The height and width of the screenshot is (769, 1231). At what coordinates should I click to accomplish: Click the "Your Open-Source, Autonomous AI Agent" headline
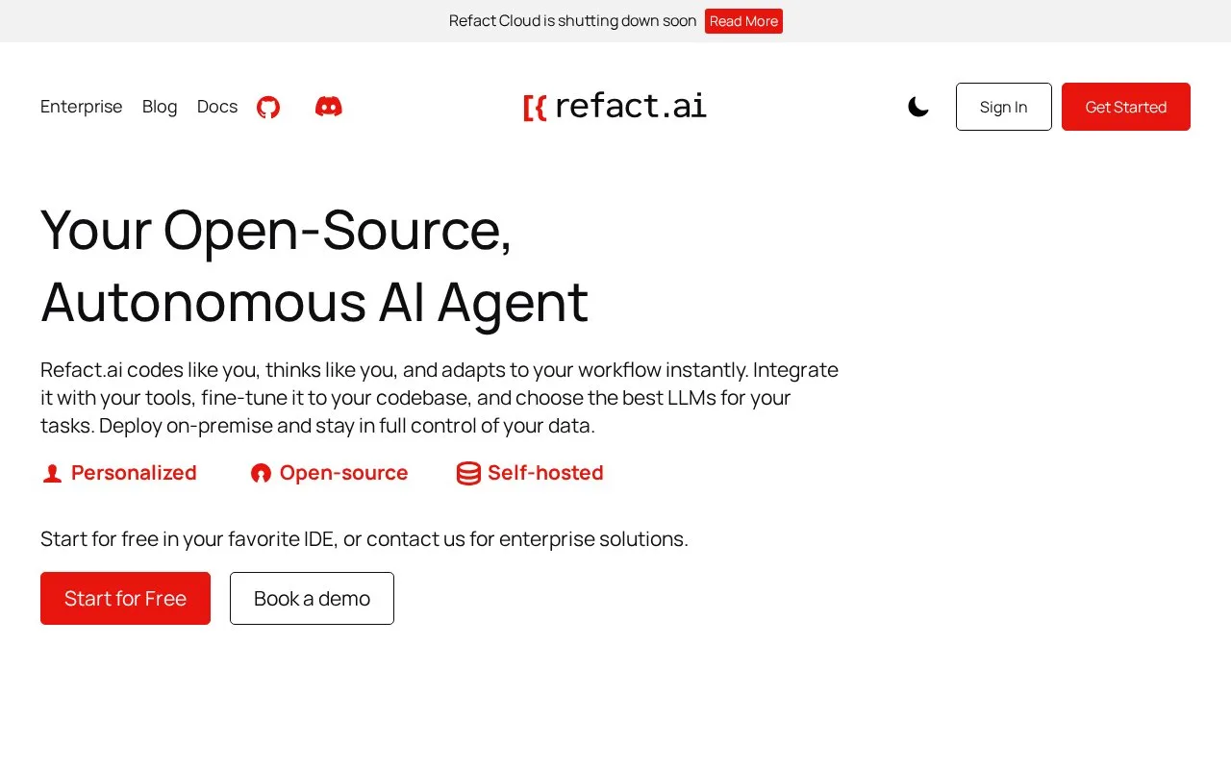[x=314, y=266]
